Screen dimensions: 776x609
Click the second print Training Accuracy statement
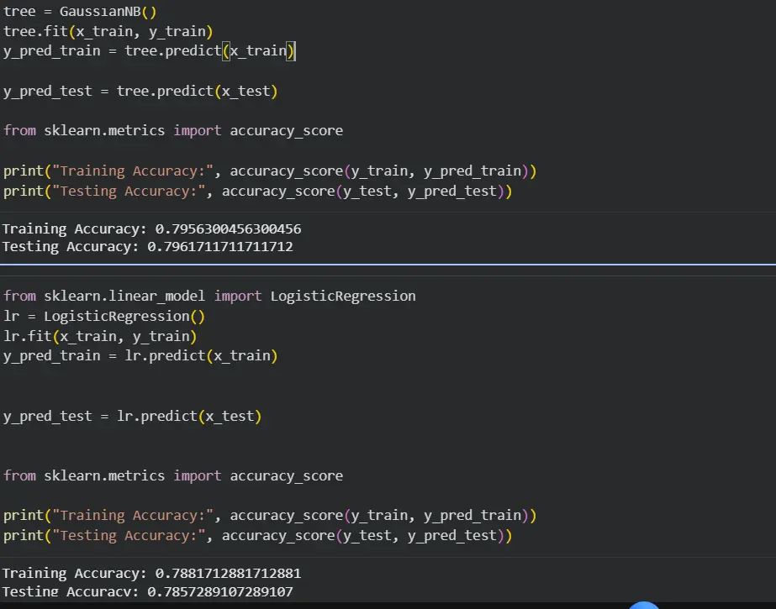coord(269,515)
